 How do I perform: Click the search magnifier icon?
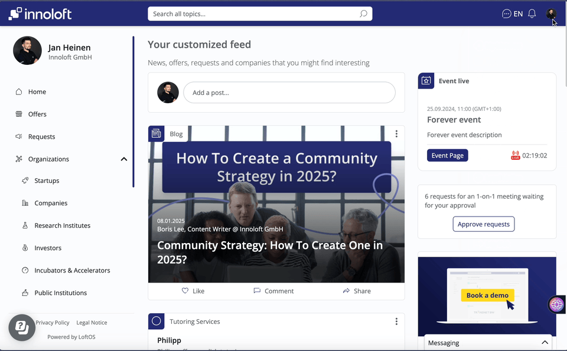[363, 14]
